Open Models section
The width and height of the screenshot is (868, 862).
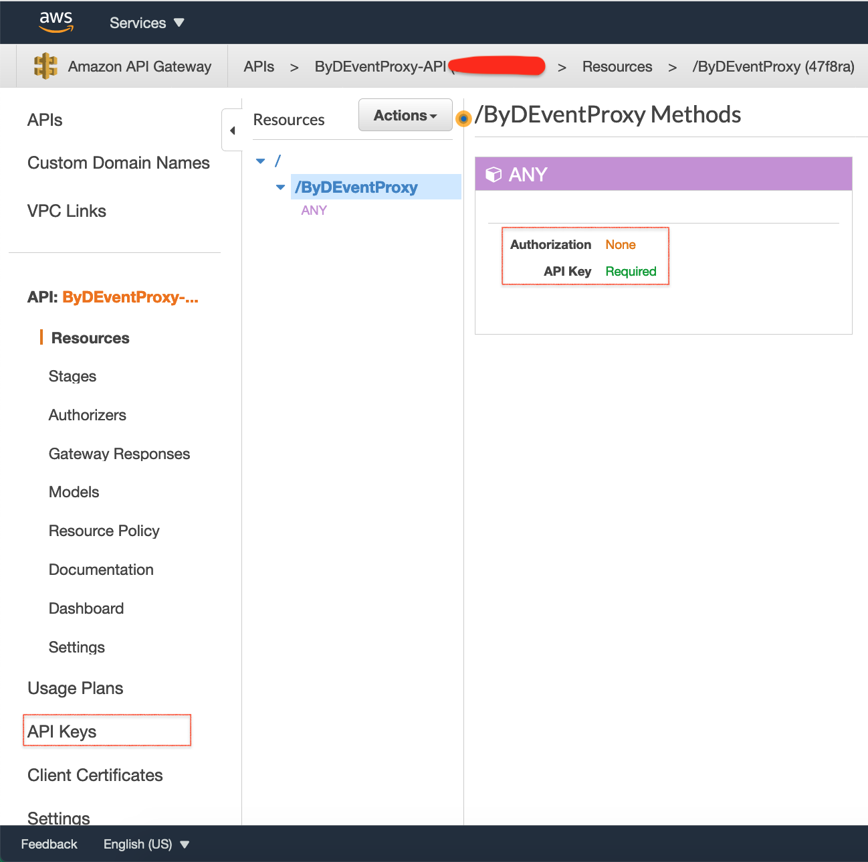click(x=74, y=493)
